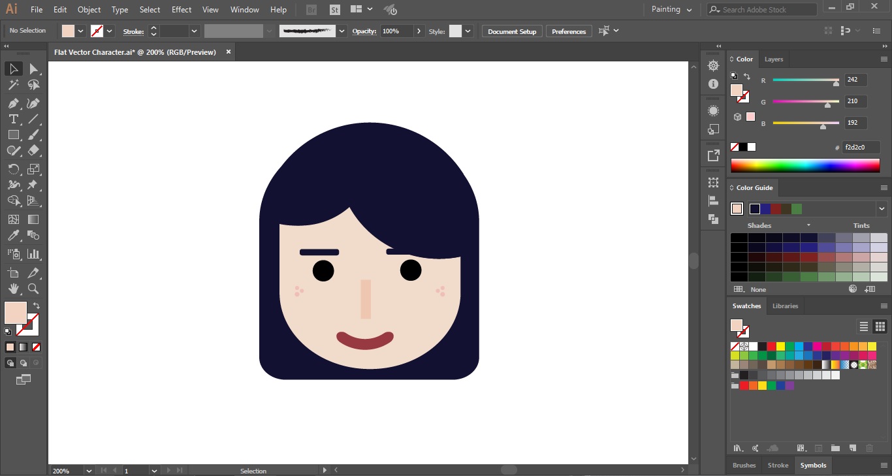Open Preferences from the control bar
892x476 pixels.
[x=568, y=31]
